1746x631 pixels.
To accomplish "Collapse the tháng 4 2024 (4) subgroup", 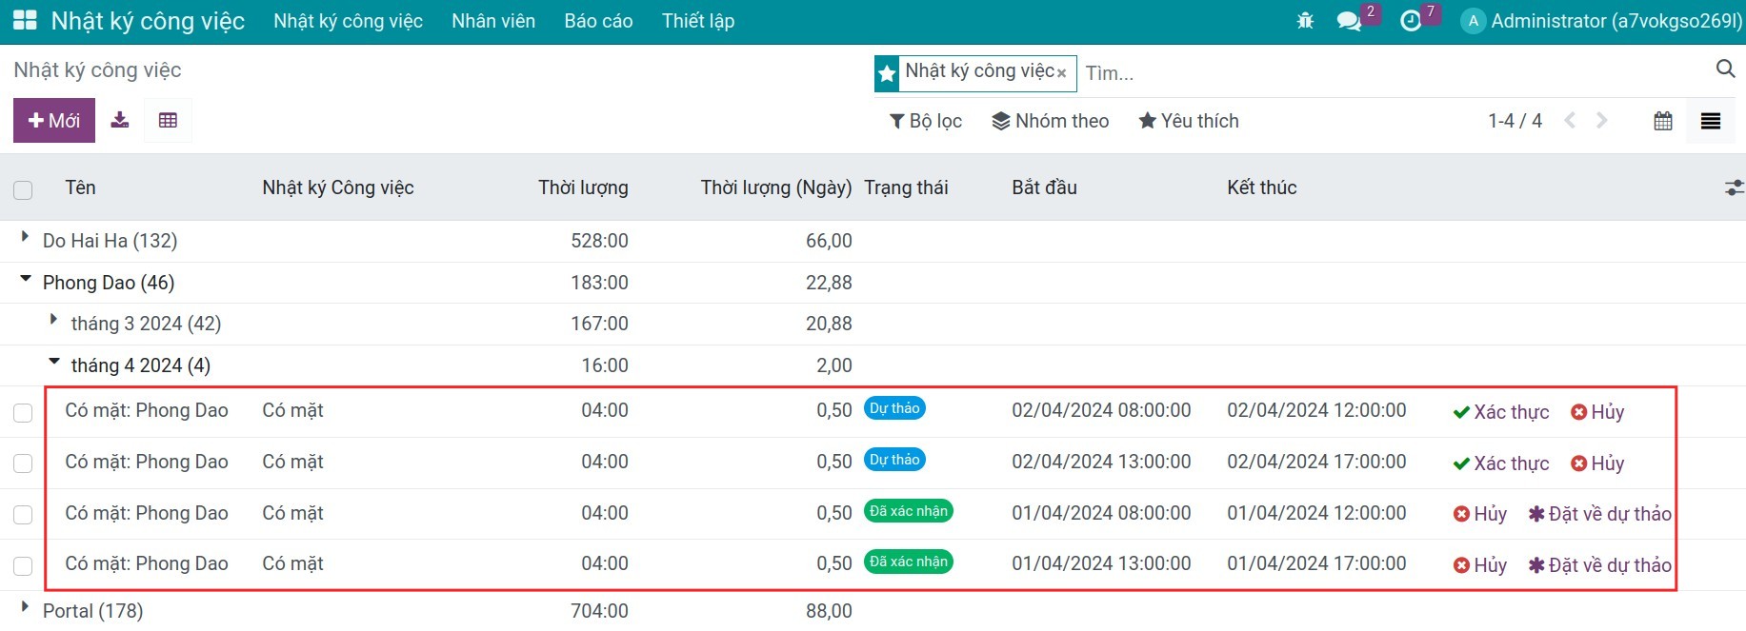I will (x=54, y=362).
